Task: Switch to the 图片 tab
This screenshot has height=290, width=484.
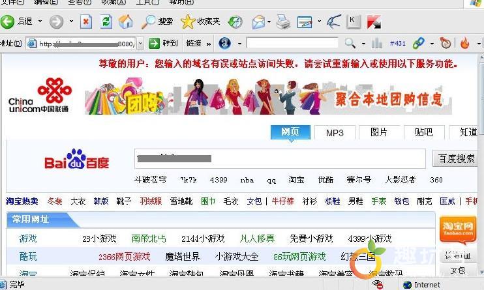Action: click(x=379, y=133)
